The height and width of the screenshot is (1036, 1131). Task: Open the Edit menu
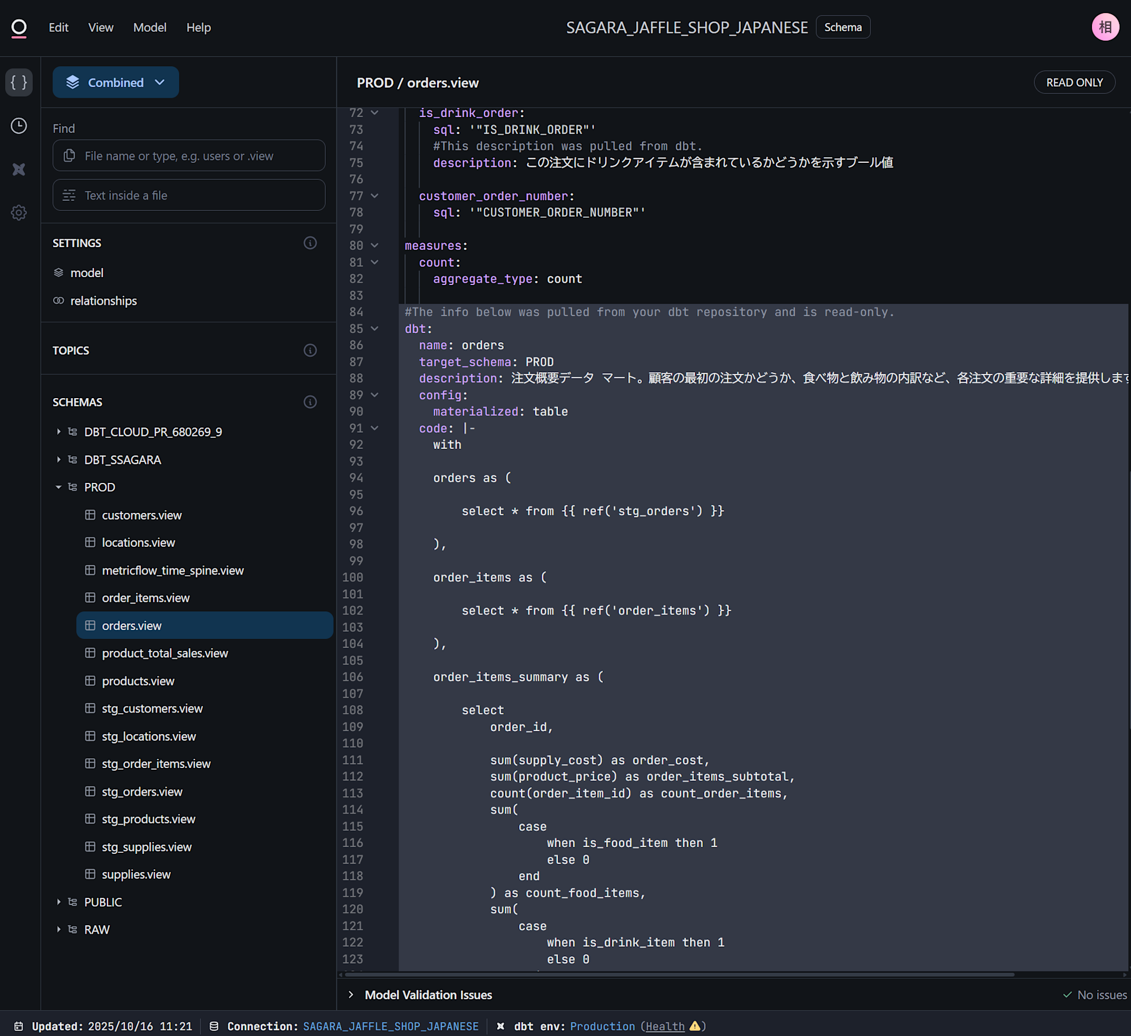[58, 28]
